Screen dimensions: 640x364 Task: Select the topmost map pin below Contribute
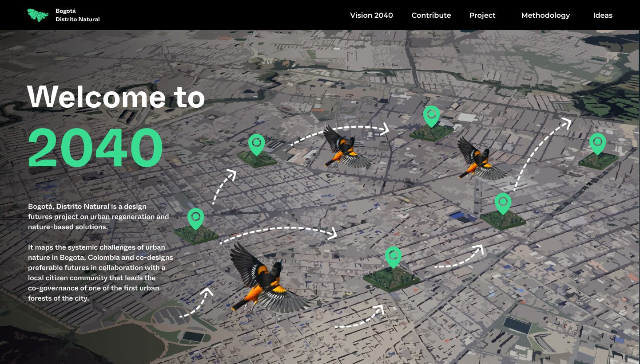click(x=431, y=117)
